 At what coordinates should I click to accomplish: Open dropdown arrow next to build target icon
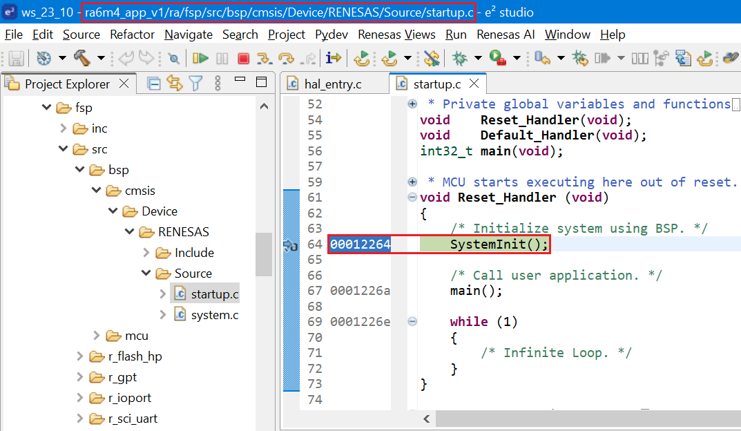[62, 59]
